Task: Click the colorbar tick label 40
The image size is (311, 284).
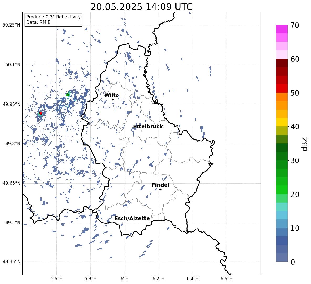Action: pyautogui.click(x=295, y=127)
